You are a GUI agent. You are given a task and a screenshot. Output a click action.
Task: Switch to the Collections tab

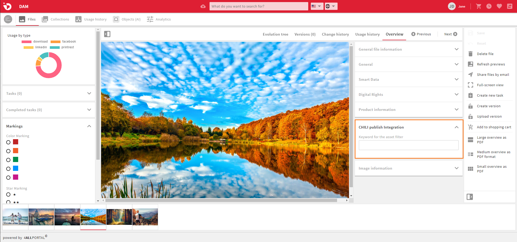coord(56,19)
